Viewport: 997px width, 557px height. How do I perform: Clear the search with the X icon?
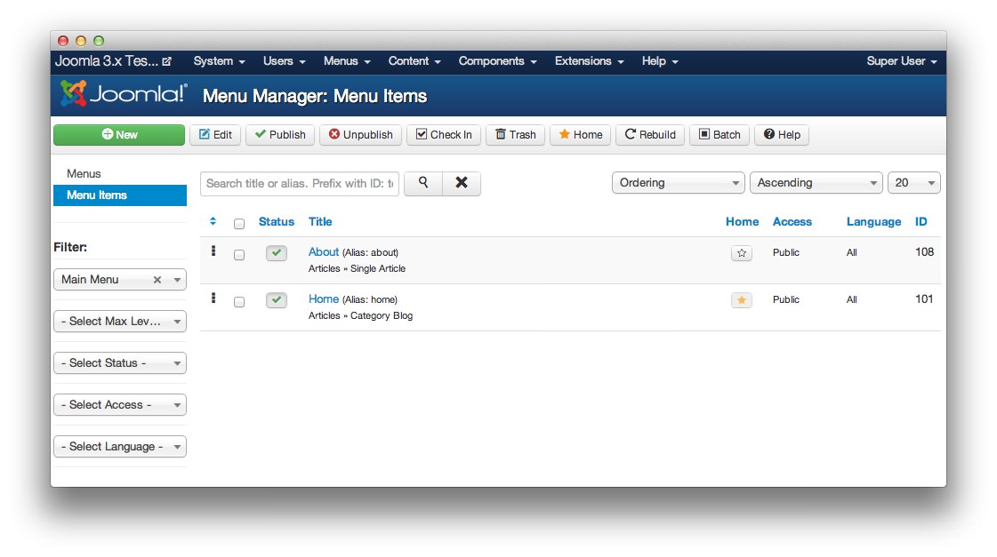tap(461, 183)
